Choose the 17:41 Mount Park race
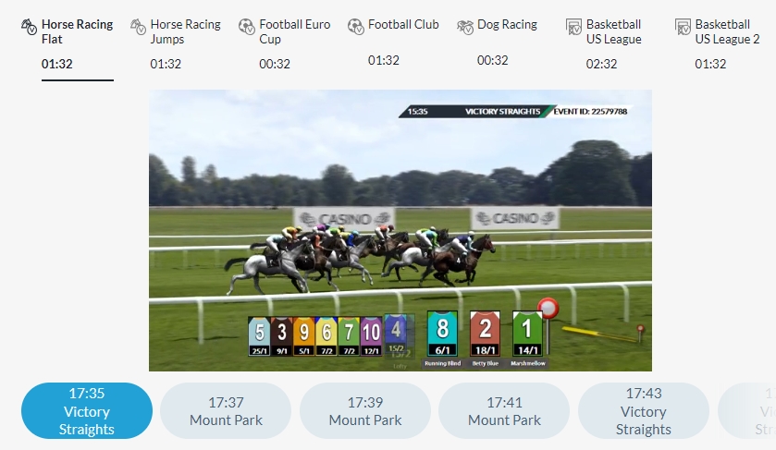The height and width of the screenshot is (450, 776). [x=504, y=410]
